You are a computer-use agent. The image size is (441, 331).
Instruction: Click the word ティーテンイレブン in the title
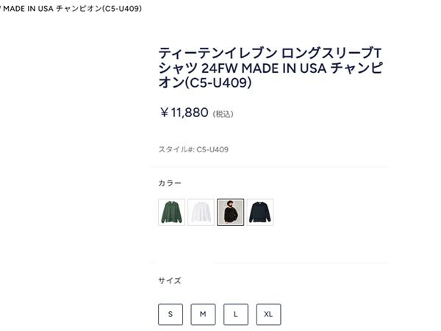(x=202, y=53)
